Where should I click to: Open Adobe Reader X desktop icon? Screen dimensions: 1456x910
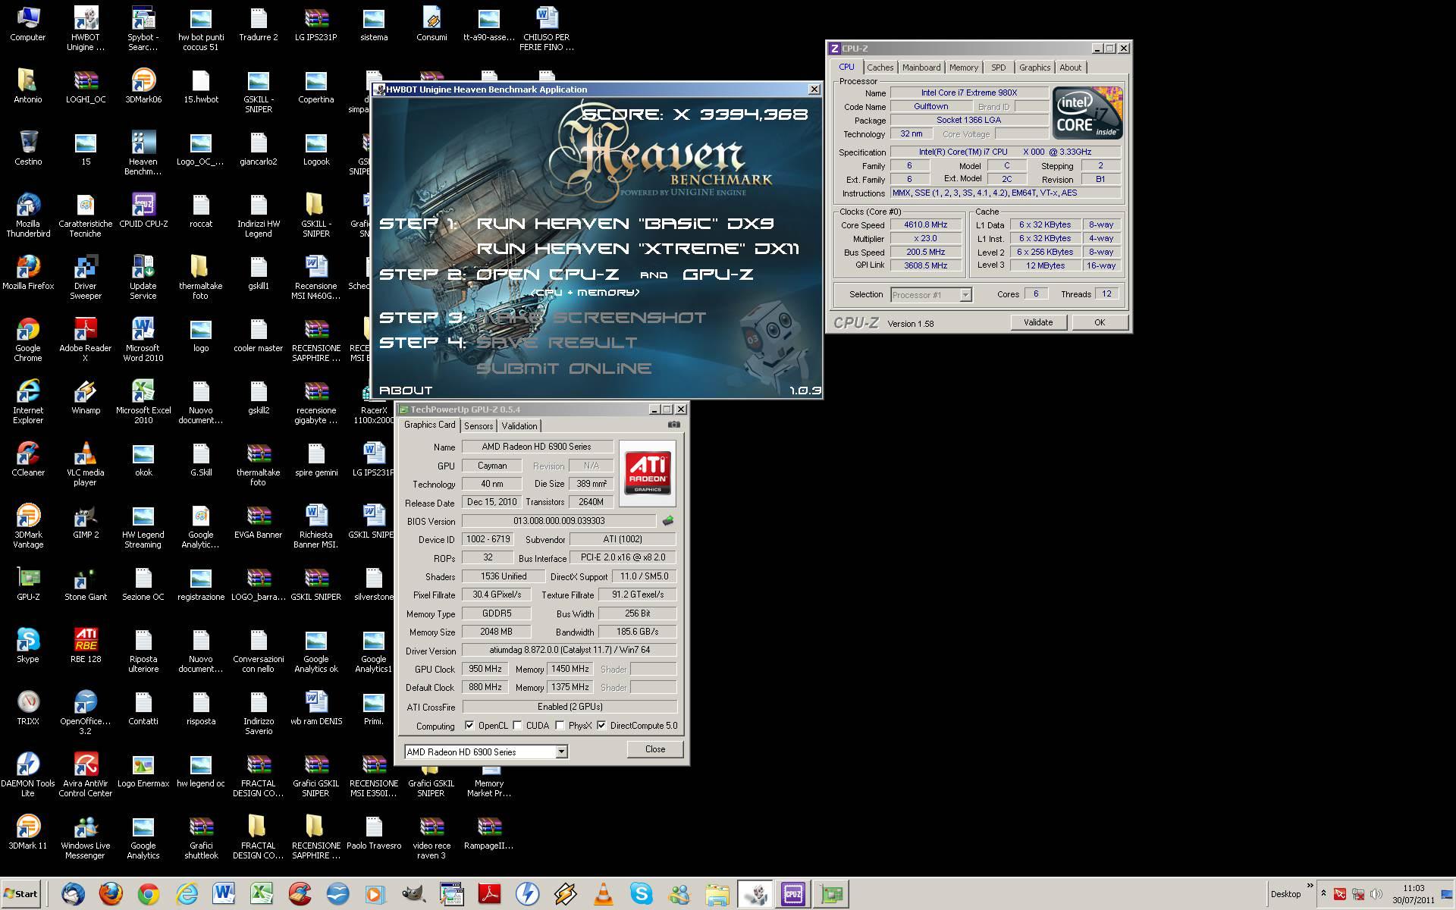tap(86, 340)
